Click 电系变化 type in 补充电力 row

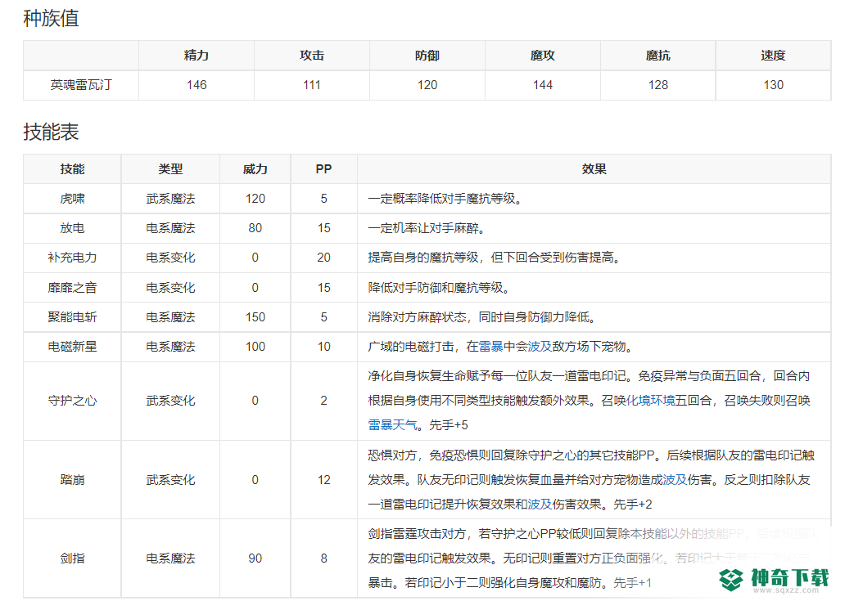[170, 258]
